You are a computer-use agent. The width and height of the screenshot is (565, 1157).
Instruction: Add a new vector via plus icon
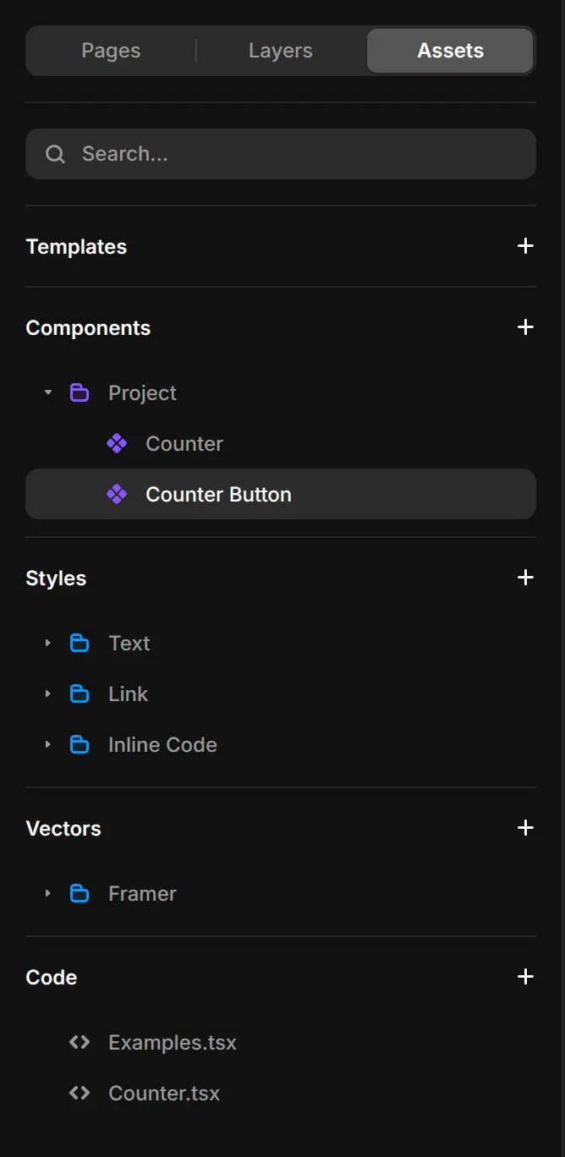click(525, 828)
